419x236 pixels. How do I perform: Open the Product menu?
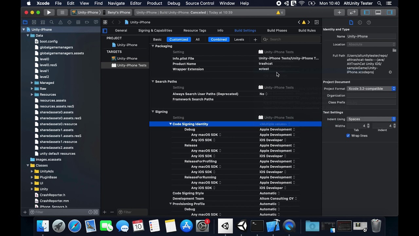pos(155,3)
